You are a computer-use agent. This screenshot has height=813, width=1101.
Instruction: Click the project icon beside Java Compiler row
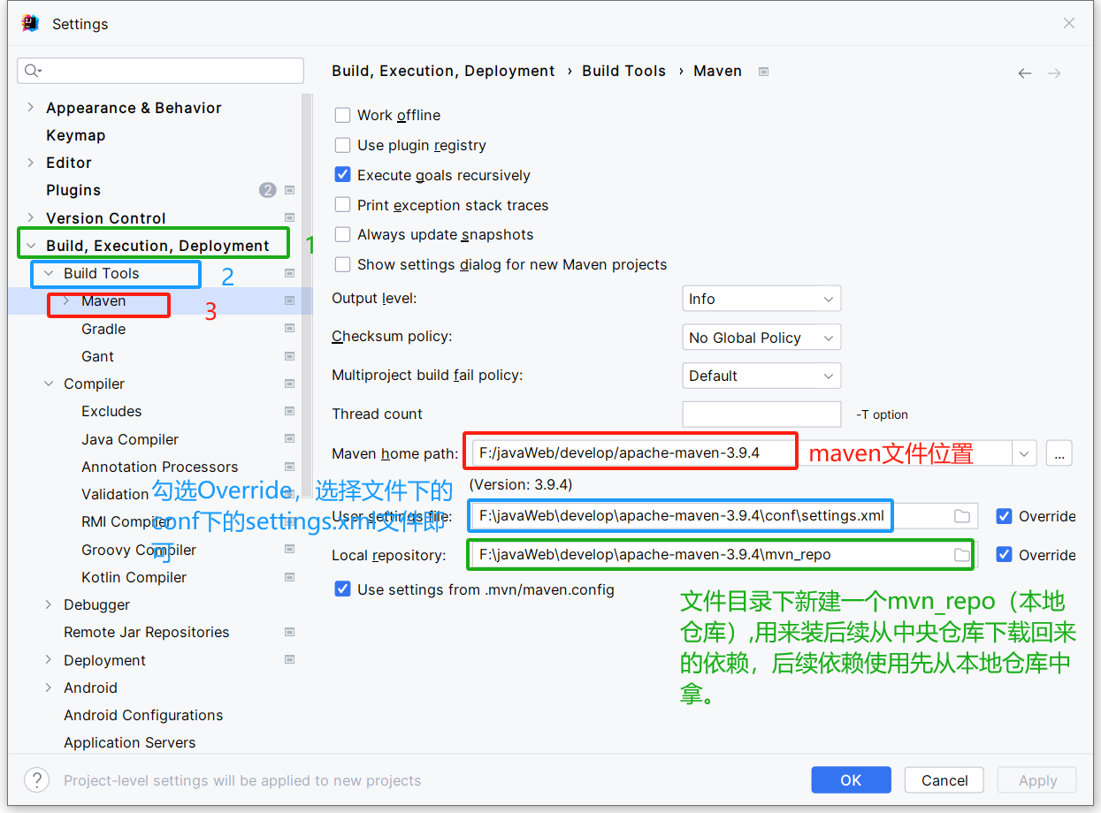coord(289,439)
